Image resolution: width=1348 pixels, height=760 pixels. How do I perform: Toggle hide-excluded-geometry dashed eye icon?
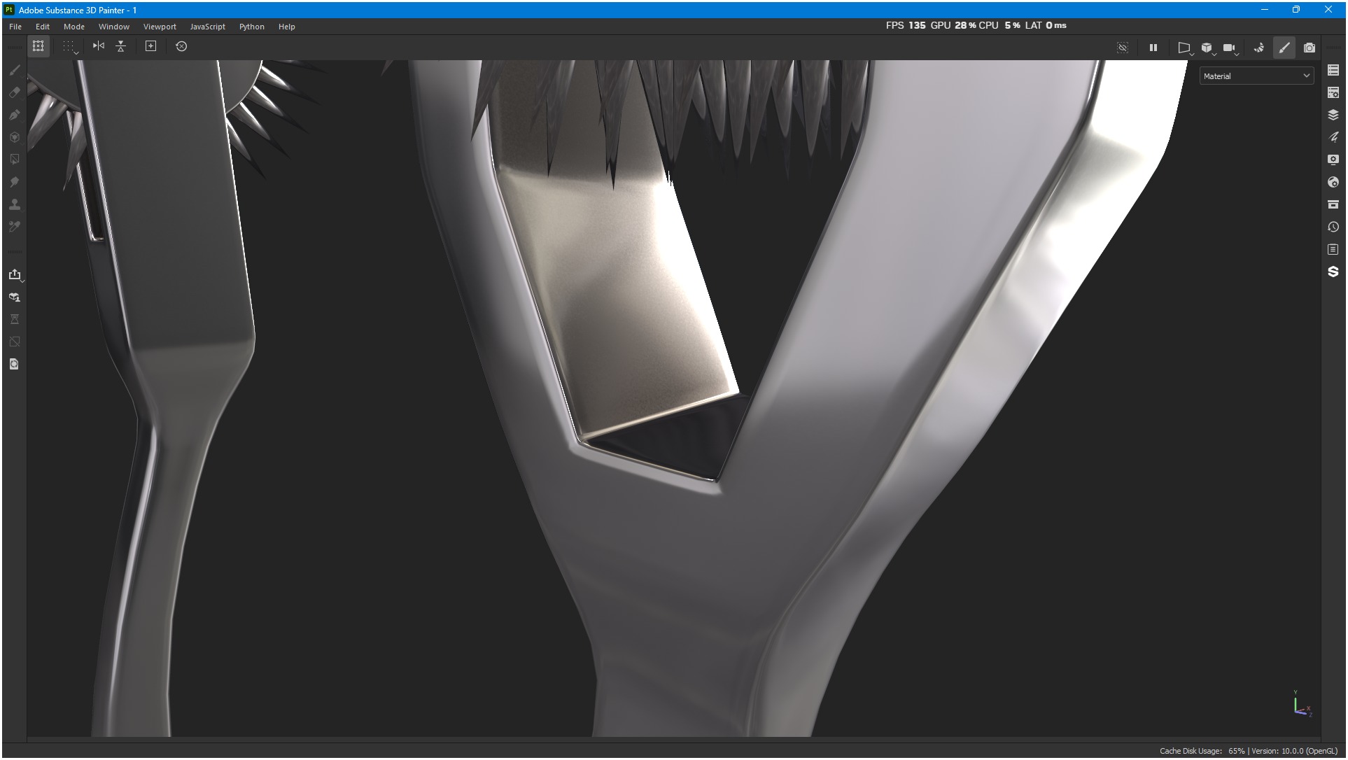[1123, 48]
